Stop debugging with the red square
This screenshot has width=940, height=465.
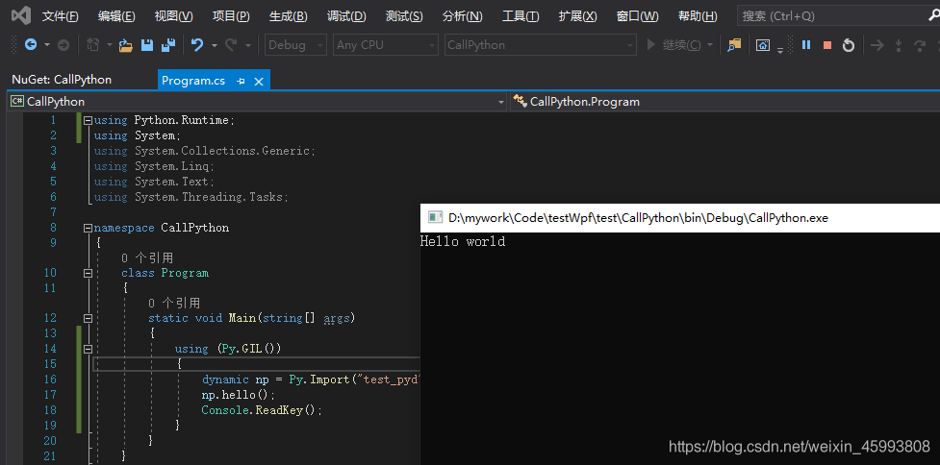[827, 45]
